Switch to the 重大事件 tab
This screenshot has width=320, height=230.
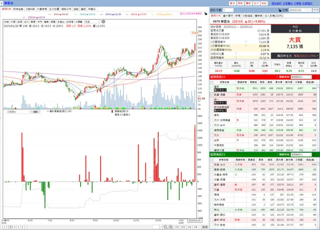228,16
